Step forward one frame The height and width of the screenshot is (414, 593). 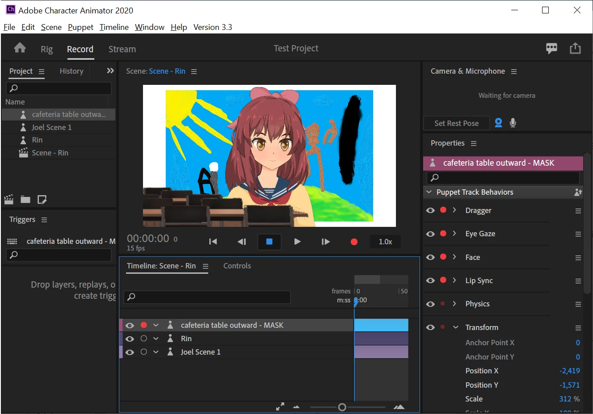pyautogui.click(x=326, y=242)
